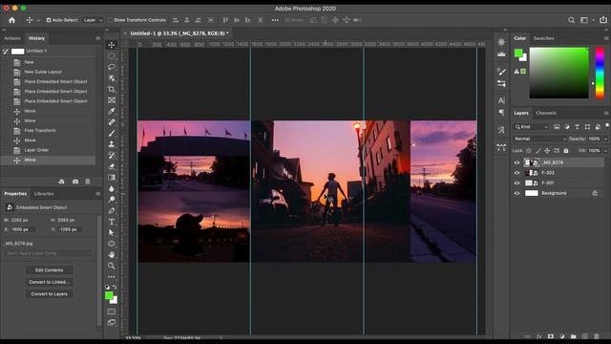611x344 pixels.
Task: Click the Edit Contents button
Action: pos(49,270)
